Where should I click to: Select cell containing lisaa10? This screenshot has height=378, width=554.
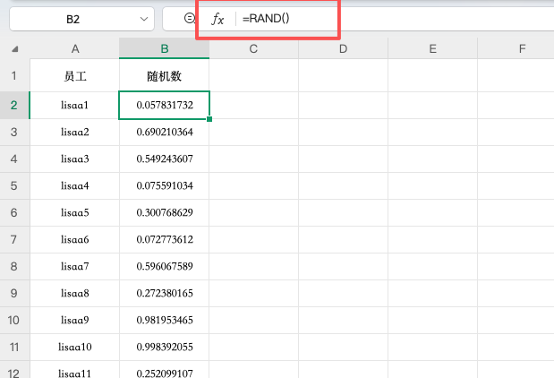pos(74,347)
